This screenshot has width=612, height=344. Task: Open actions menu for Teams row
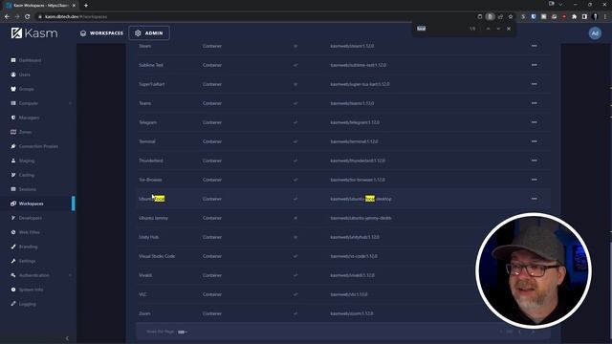click(534, 103)
